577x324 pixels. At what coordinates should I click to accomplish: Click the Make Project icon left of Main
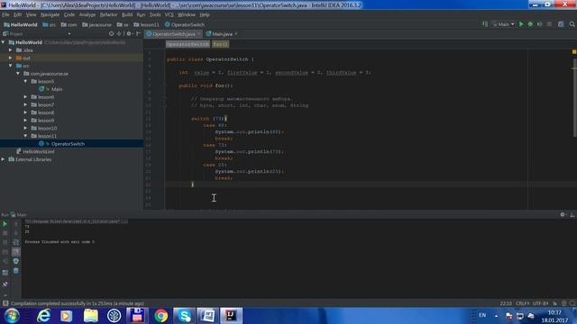[x=485, y=24]
